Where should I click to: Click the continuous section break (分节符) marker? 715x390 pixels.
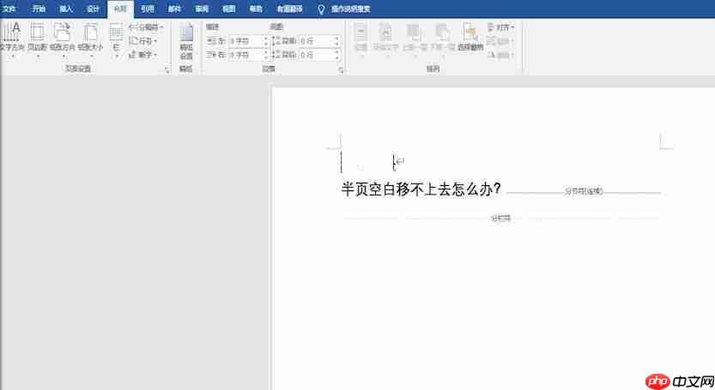point(584,191)
